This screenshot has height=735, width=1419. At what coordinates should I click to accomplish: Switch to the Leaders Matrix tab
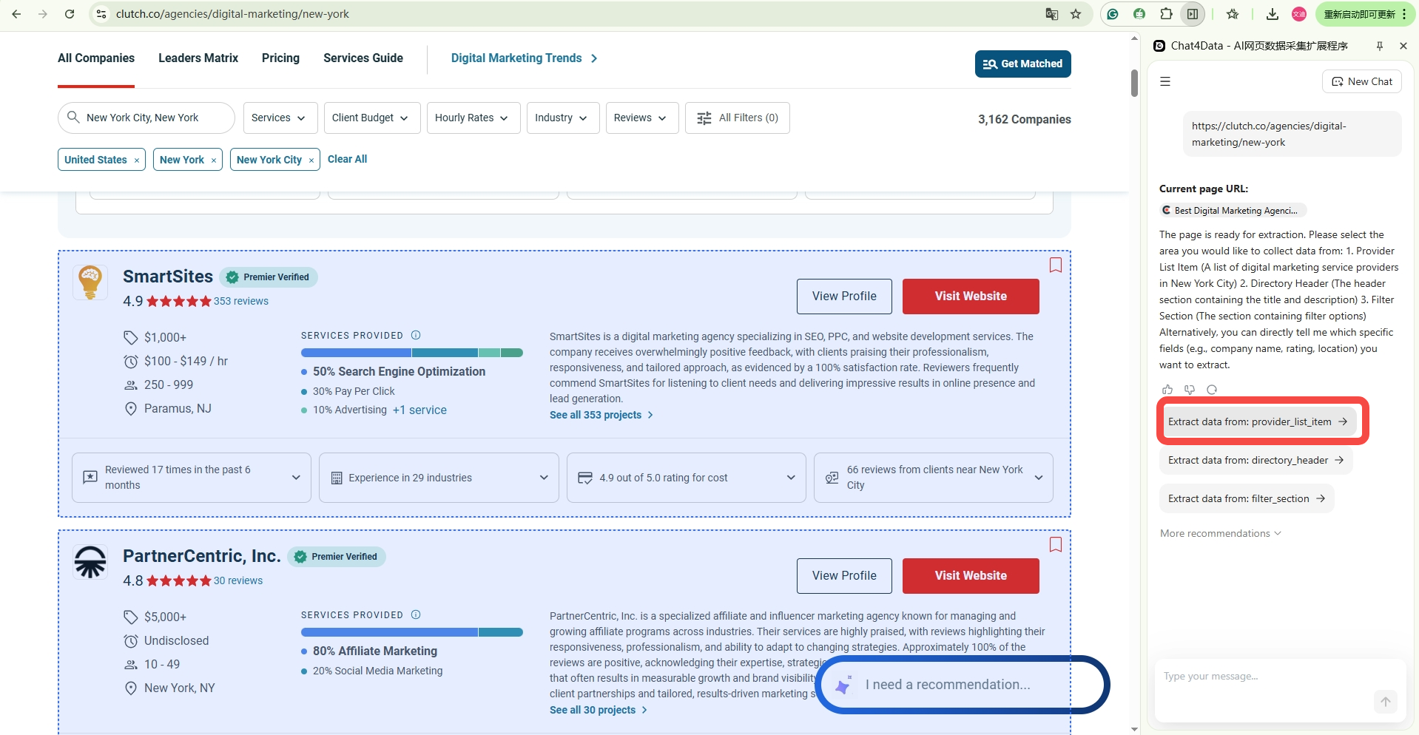198,58
